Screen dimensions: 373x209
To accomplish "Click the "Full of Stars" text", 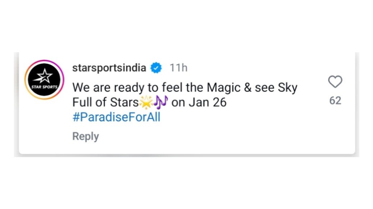I will tap(105, 103).
